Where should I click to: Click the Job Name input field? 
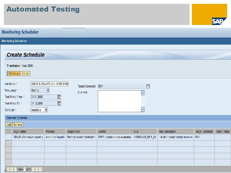tap(49, 84)
